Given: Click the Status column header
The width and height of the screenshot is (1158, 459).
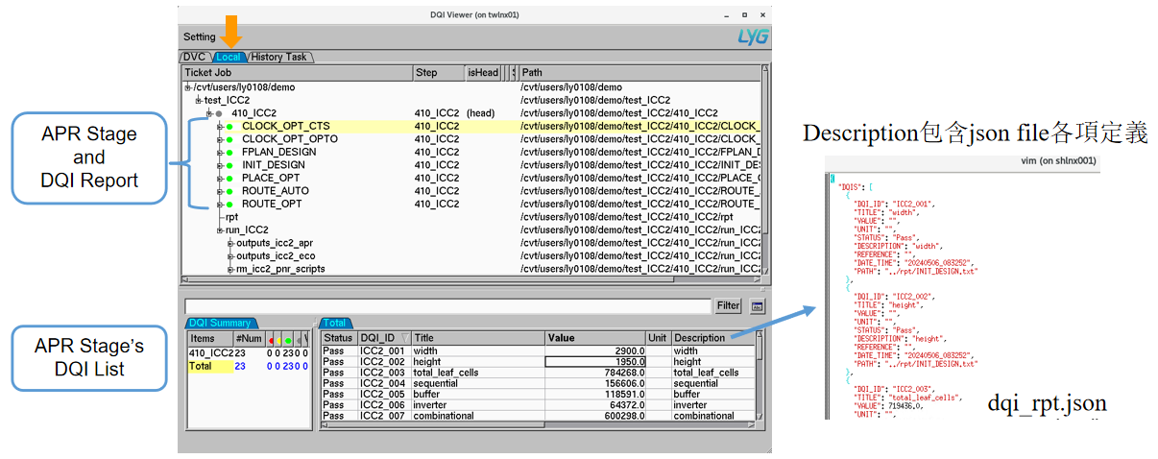Looking at the screenshot, I should 339,338.
